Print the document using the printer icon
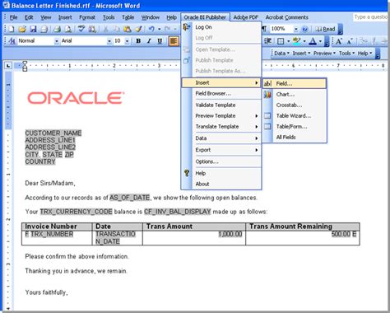Screen dimensions: 390x313 point(57,29)
